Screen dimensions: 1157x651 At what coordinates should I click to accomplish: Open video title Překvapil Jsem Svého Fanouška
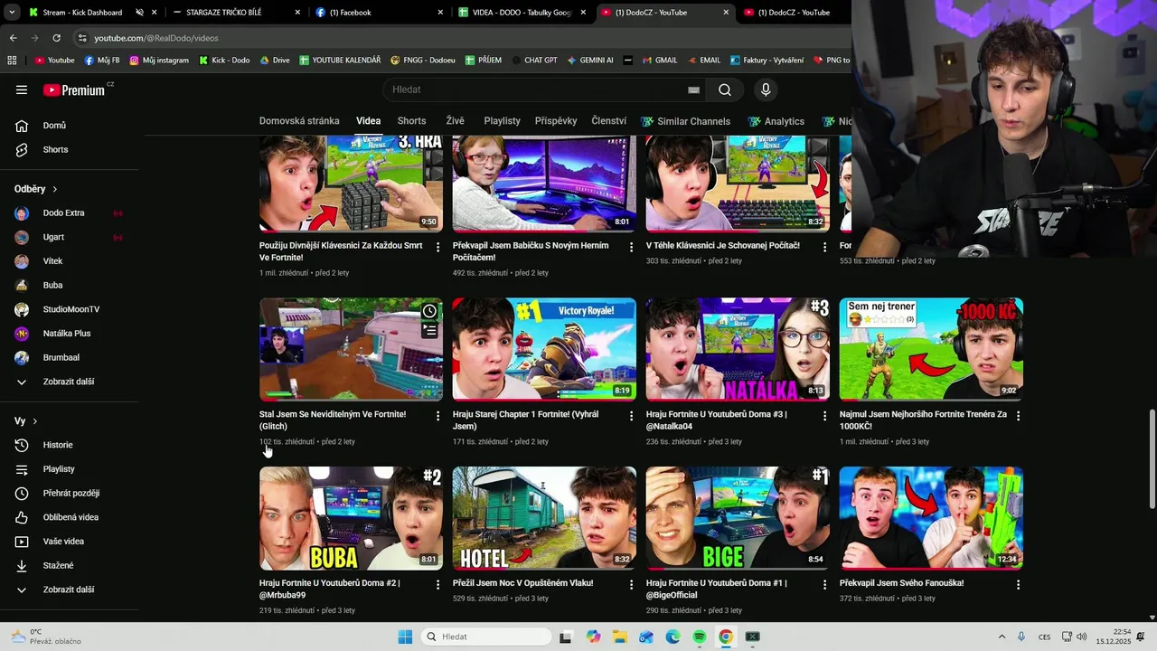click(x=901, y=583)
